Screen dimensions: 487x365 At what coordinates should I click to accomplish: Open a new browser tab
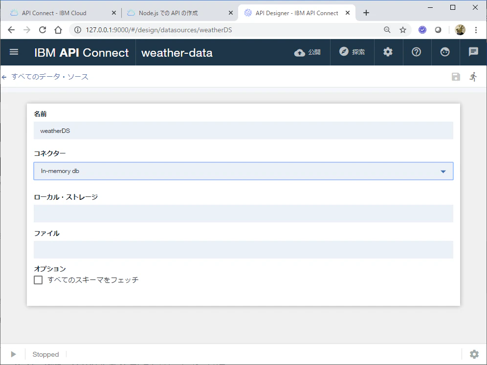366,13
